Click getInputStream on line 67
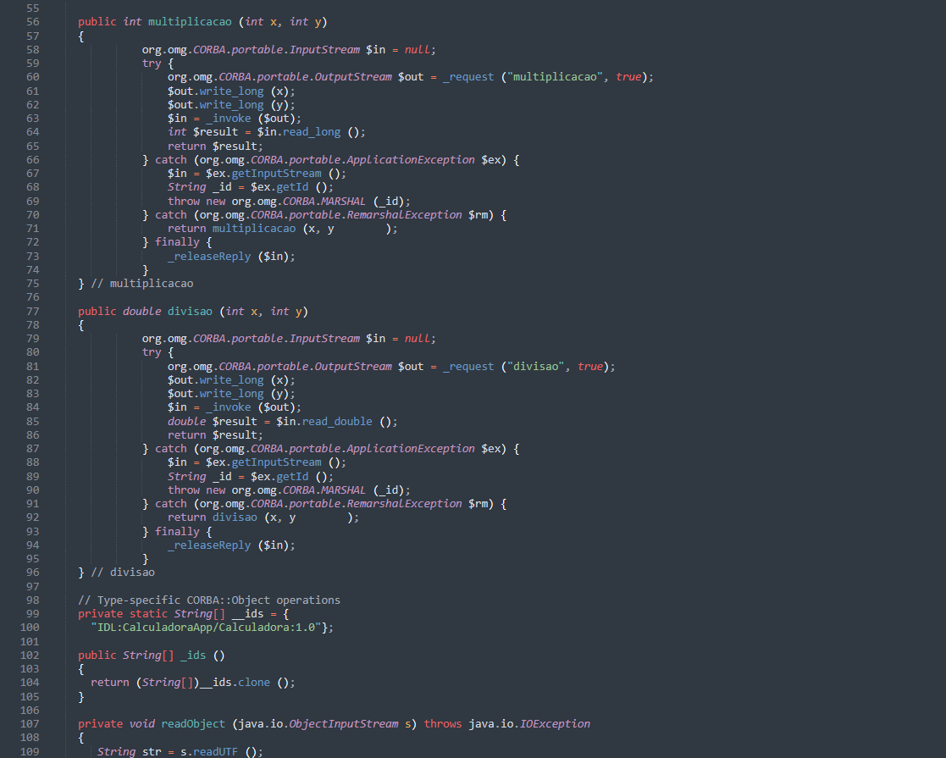The height and width of the screenshot is (758, 946). point(276,174)
